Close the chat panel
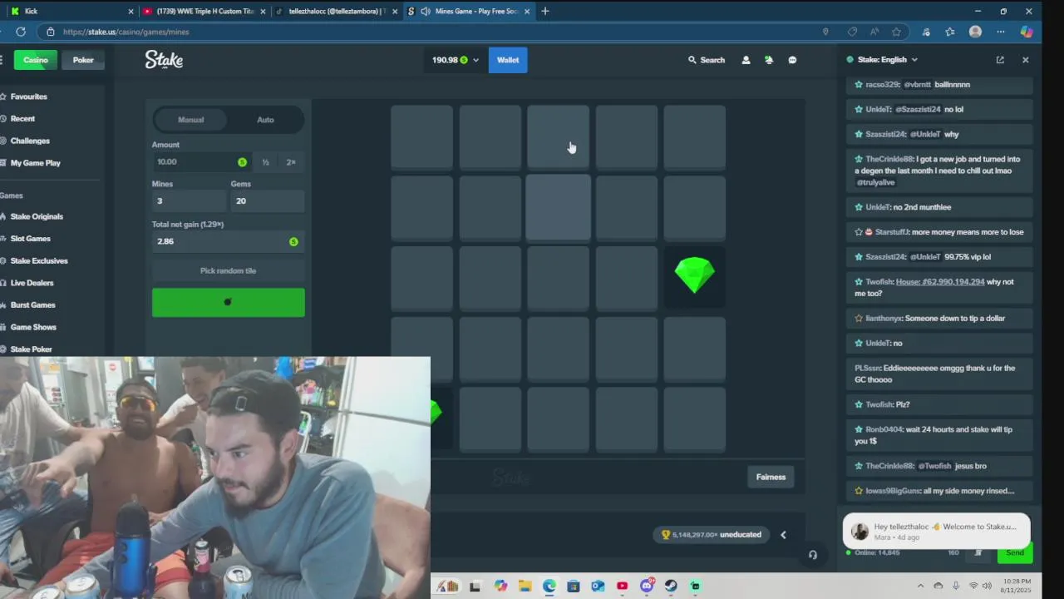Image resolution: width=1064 pixels, height=599 pixels. (x=1025, y=60)
